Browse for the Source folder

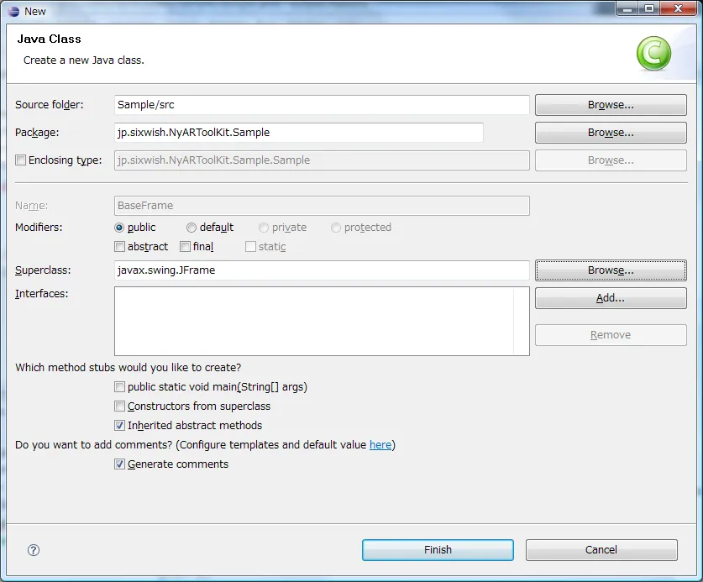pos(611,105)
